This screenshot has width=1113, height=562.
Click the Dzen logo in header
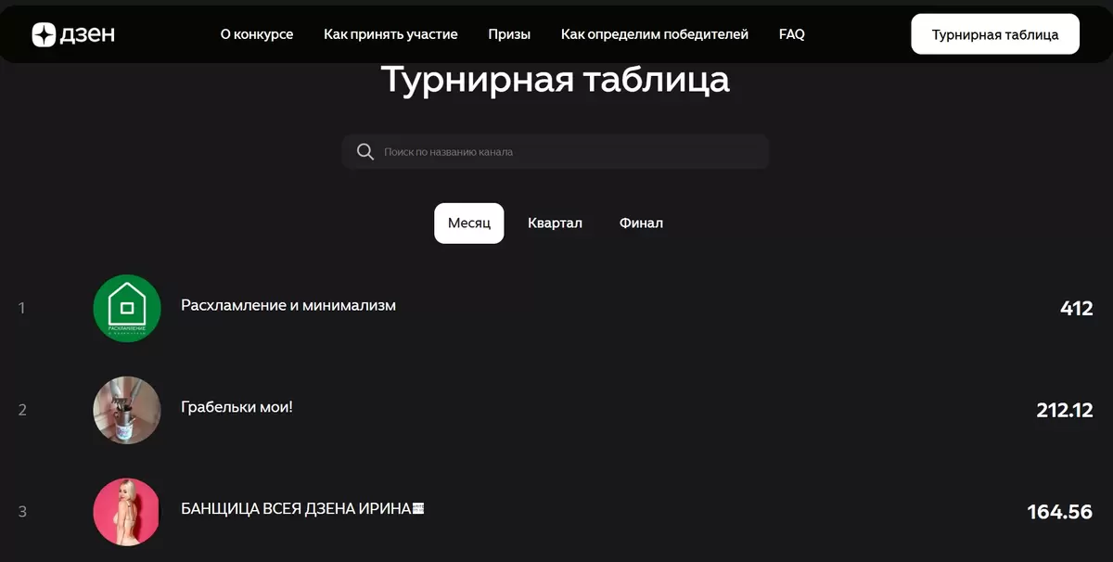point(73,34)
